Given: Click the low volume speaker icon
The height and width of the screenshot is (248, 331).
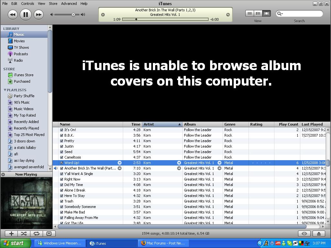Looking at the screenshot, I should [x=51, y=15].
